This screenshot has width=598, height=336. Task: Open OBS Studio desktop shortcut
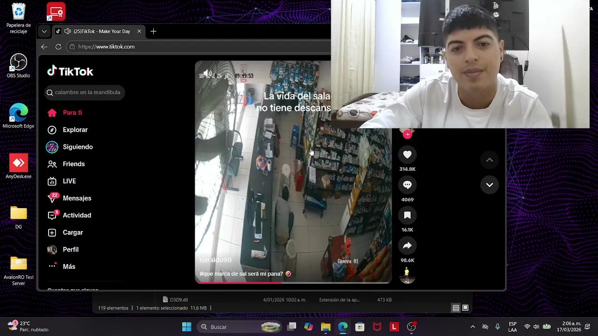click(x=18, y=66)
